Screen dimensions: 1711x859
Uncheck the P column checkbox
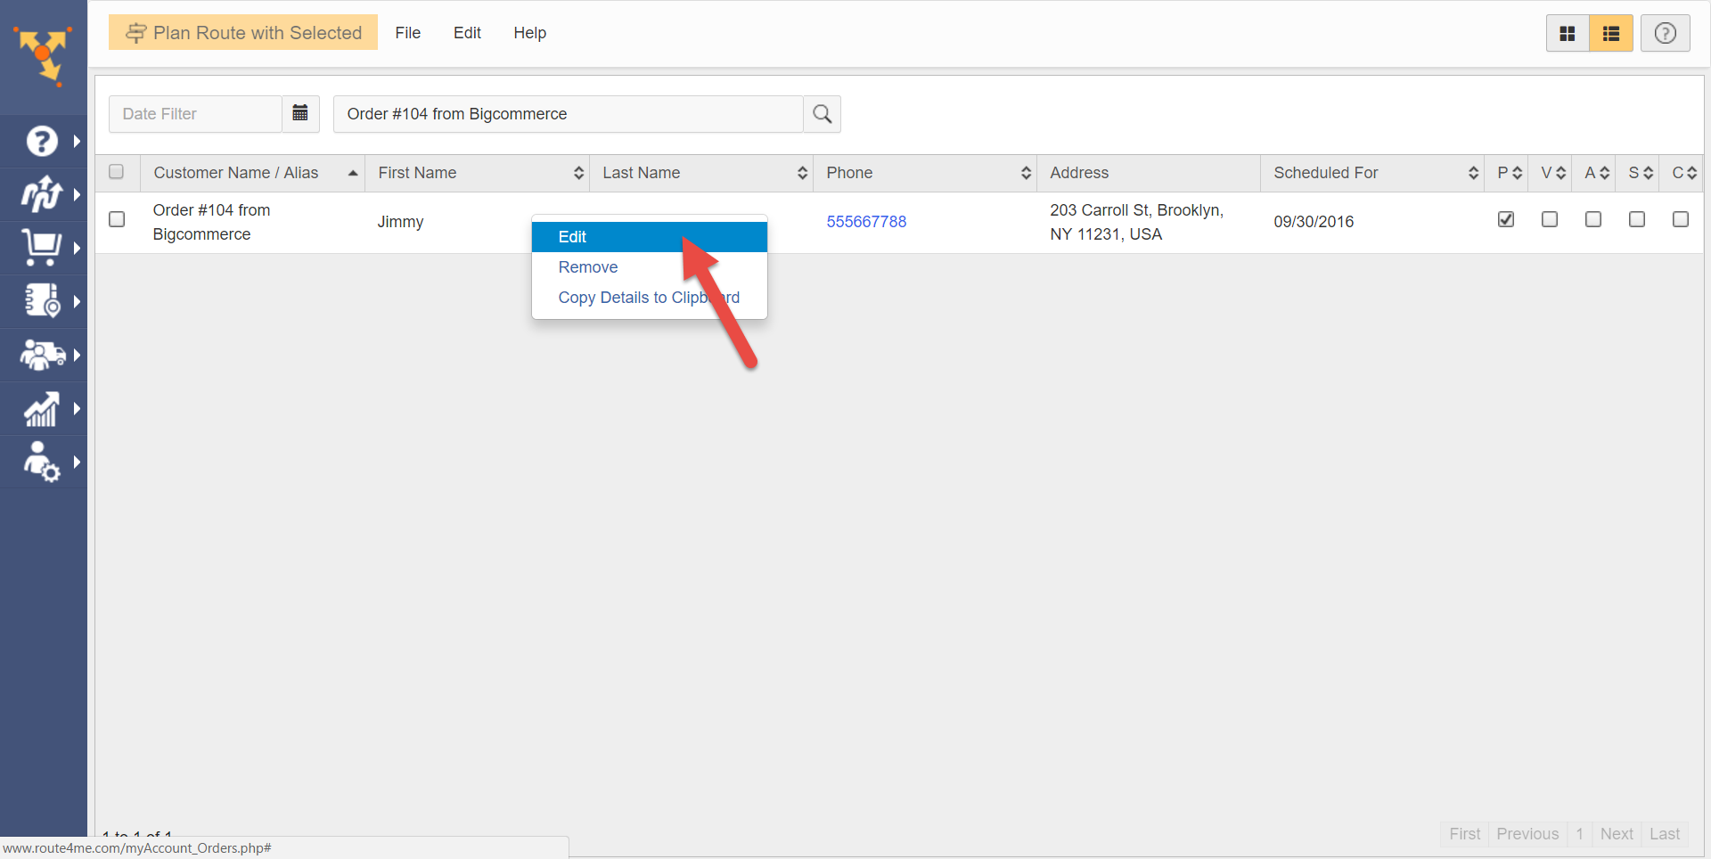pyautogui.click(x=1506, y=219)
